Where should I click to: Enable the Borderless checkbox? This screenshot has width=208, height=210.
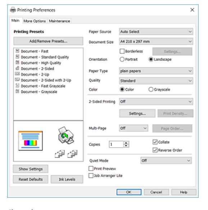click(122, 51)
